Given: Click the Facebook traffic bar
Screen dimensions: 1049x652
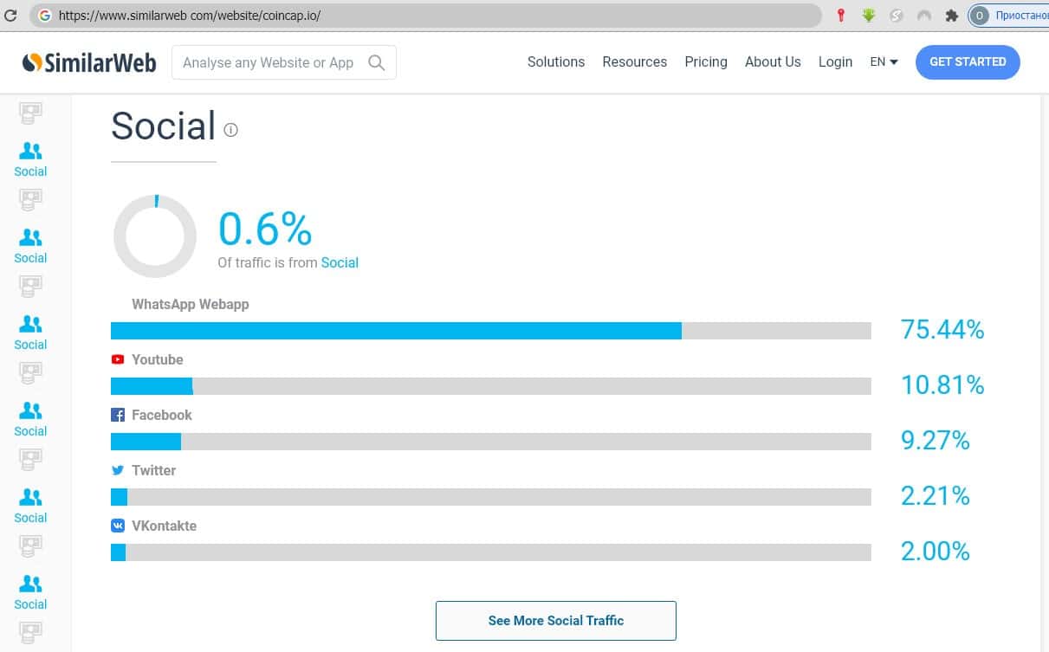Looking at the screenshot, I should [x=491, y=442].
